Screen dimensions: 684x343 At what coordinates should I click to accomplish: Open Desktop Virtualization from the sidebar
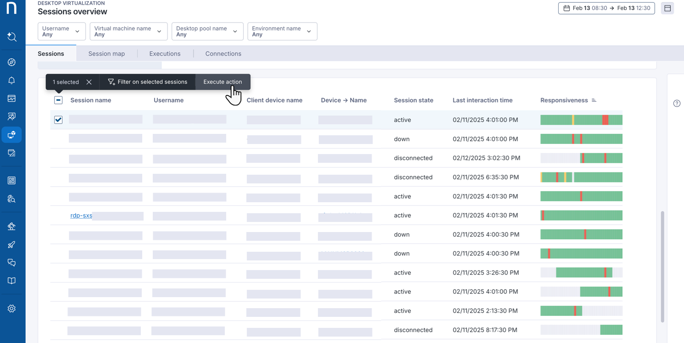point(12,135)
